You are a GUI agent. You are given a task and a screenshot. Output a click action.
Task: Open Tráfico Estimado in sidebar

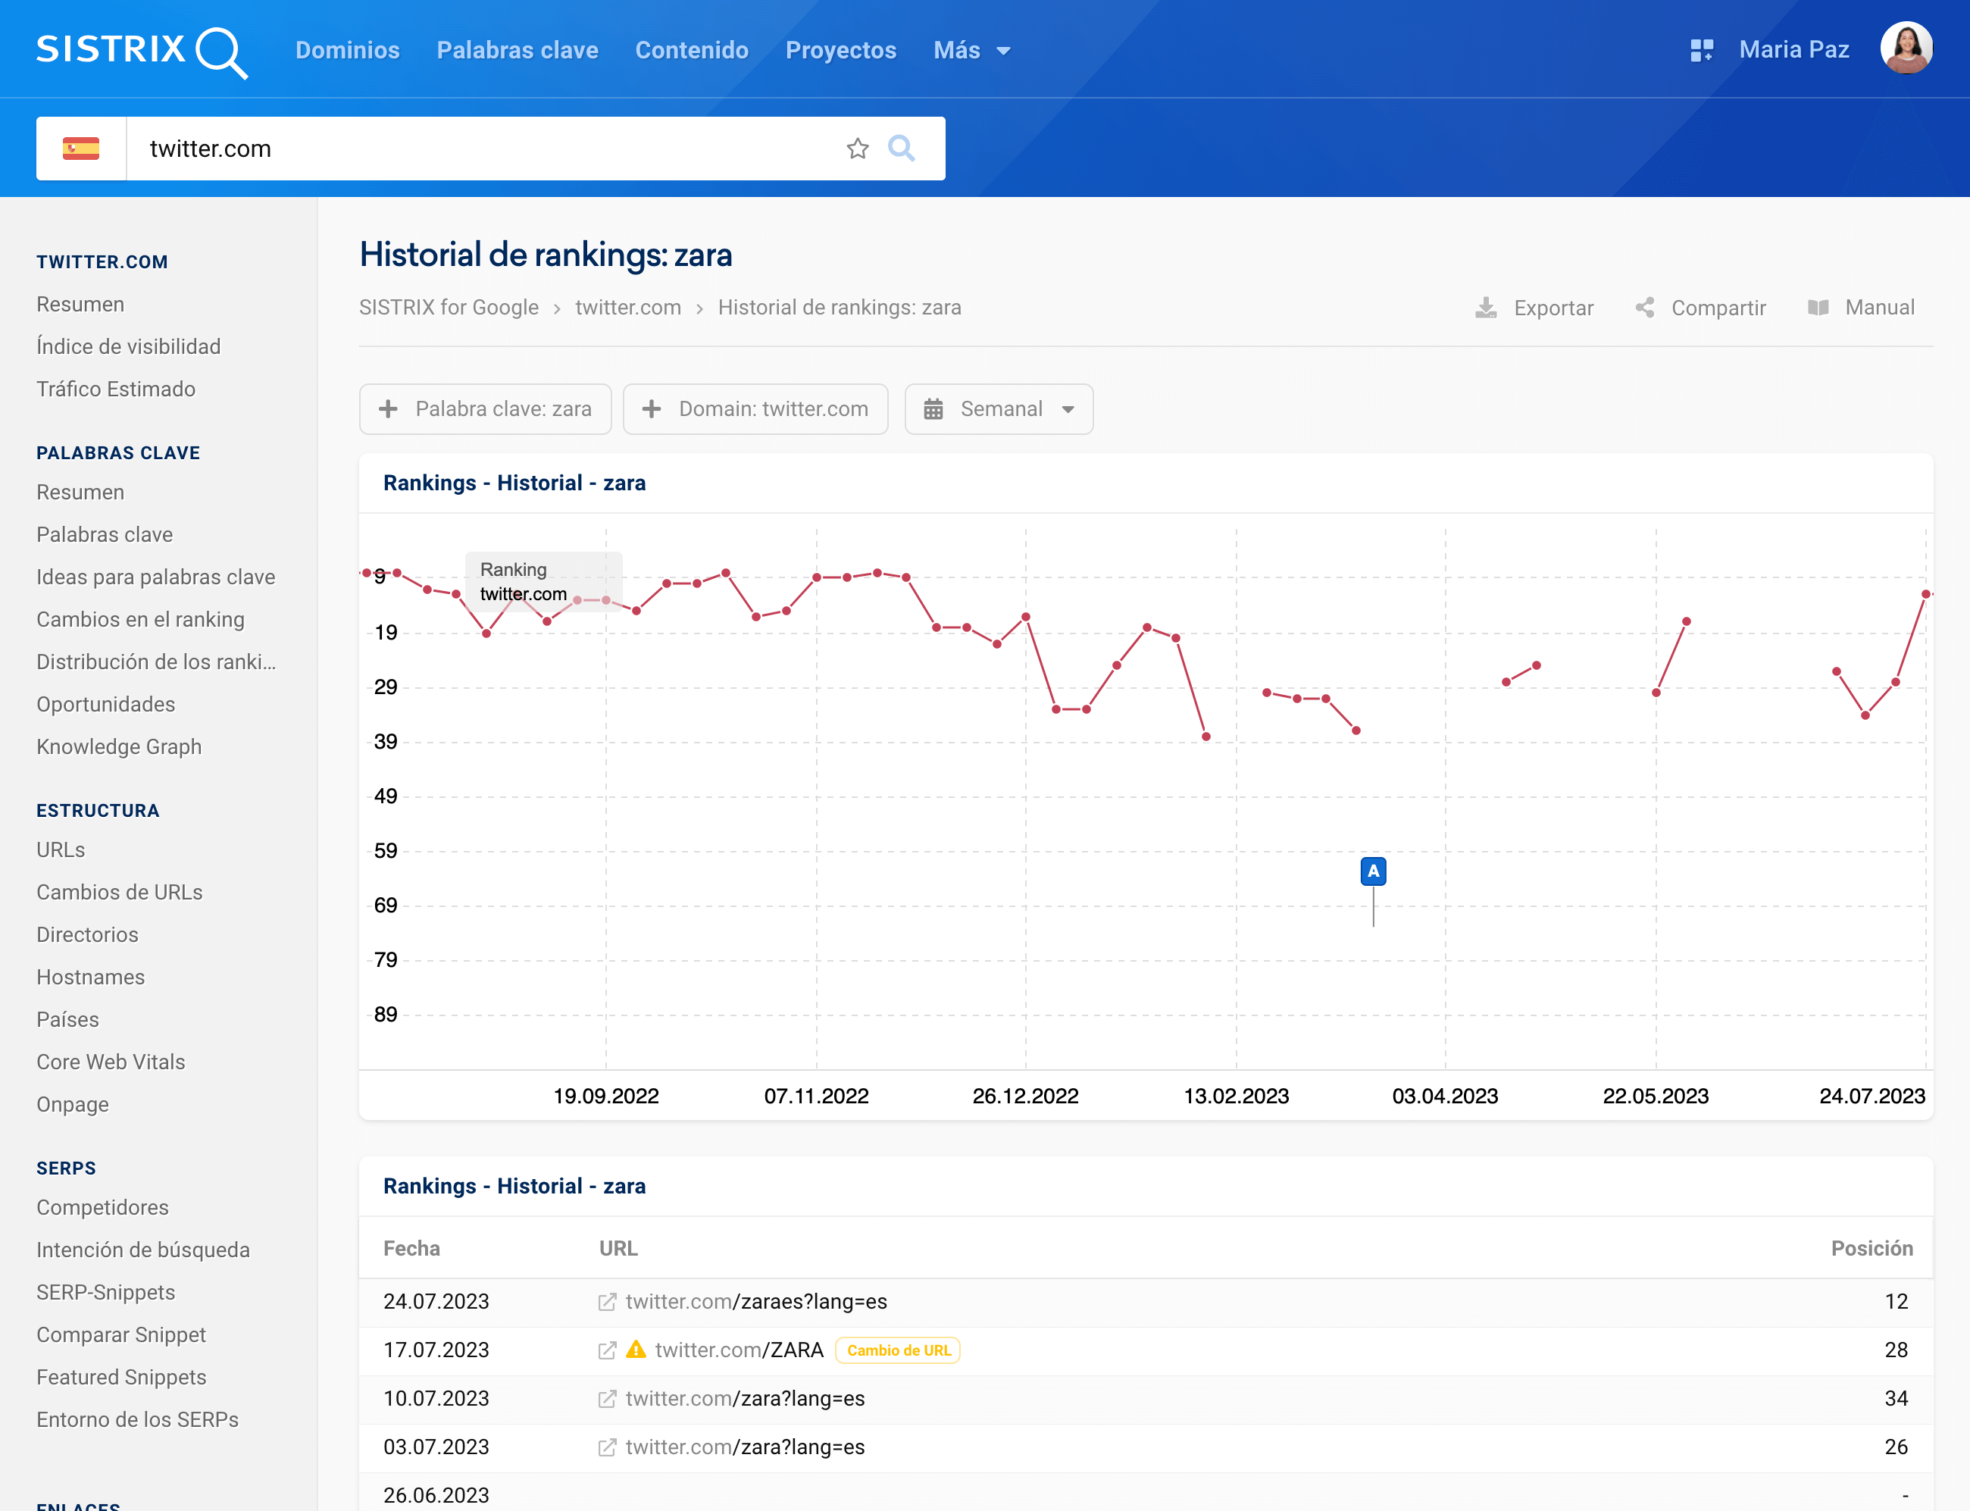116,389
